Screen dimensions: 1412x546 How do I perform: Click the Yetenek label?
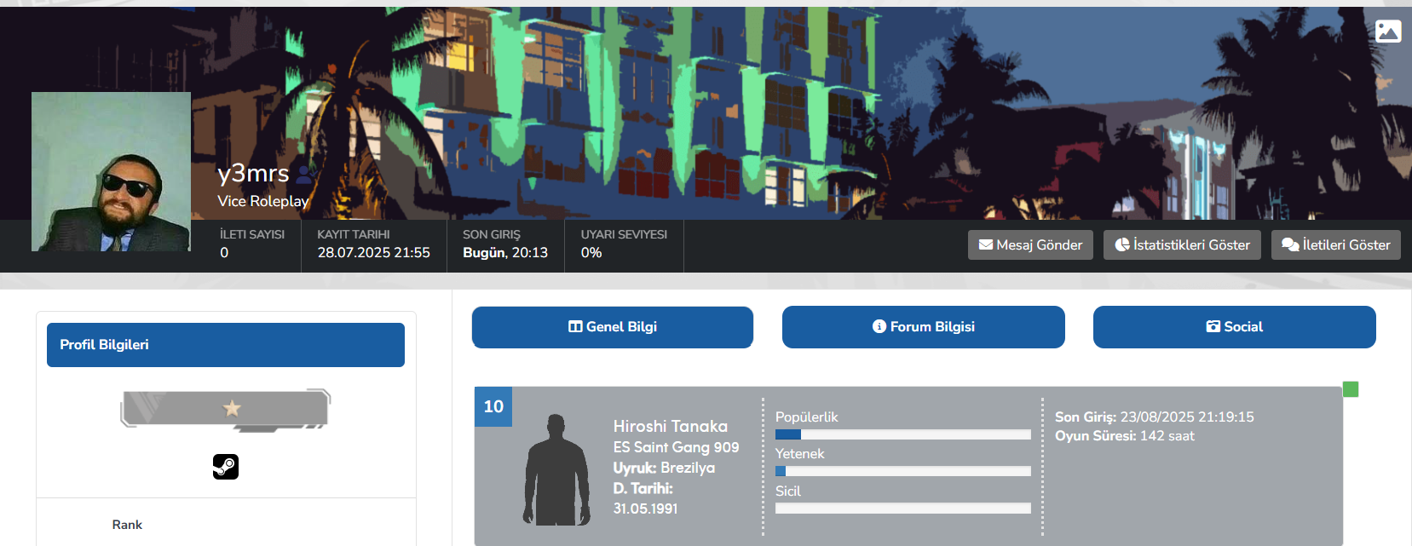tap(799, 453)
